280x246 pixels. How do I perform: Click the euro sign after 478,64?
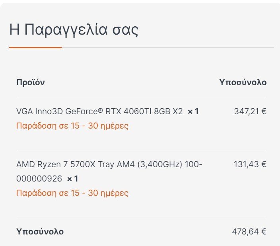pyautogui.click(x=264, y=232)
